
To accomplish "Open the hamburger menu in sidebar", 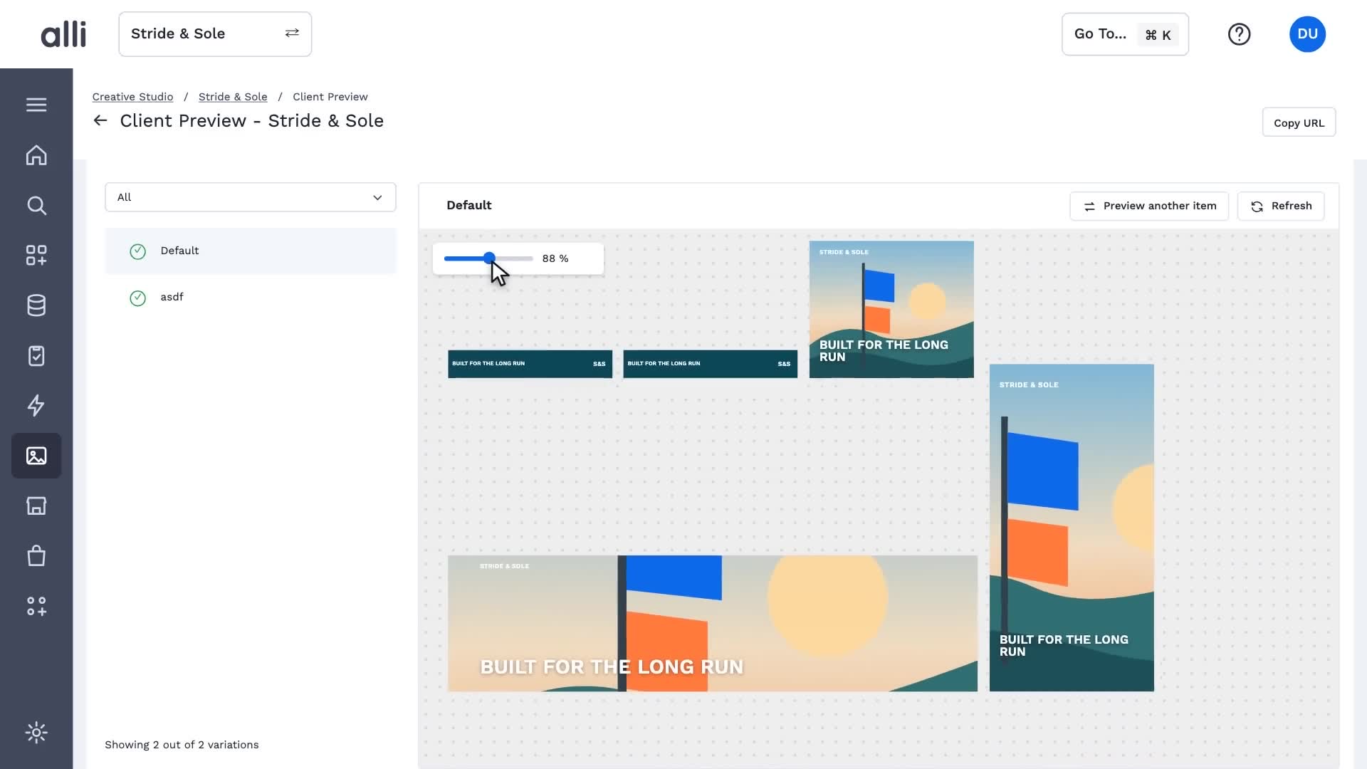I will pos(36,105).
